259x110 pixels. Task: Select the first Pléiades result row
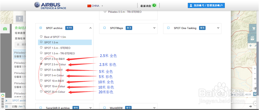click(x=20, y=55)
